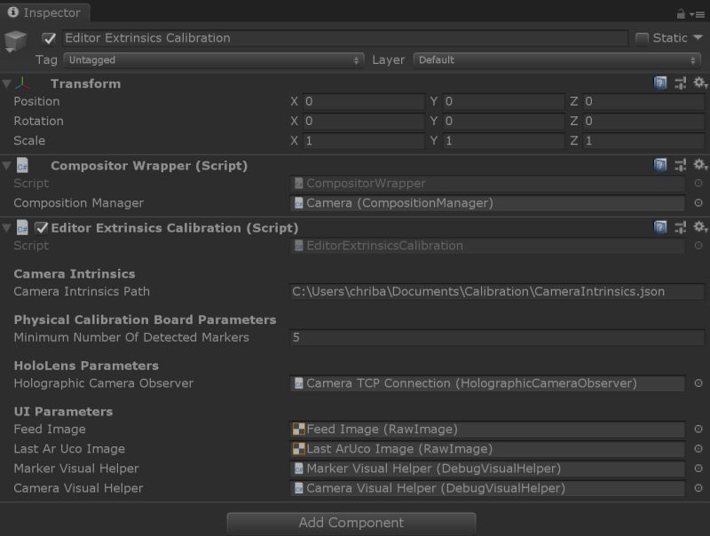Click the Inspector lock icon
The height and width of the screenshot is (536, 710).
pyautogui.click(x=681, y=14)
